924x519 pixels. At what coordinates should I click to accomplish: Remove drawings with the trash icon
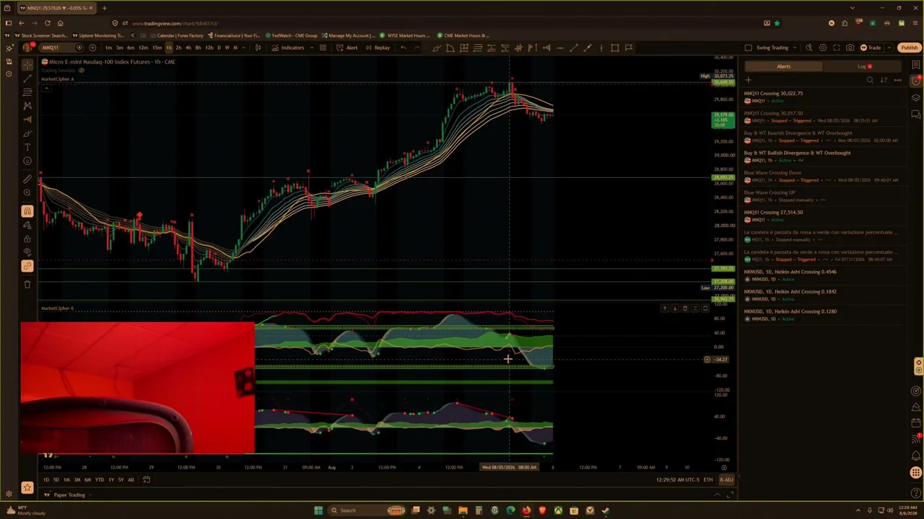click(x=27, y=284)
